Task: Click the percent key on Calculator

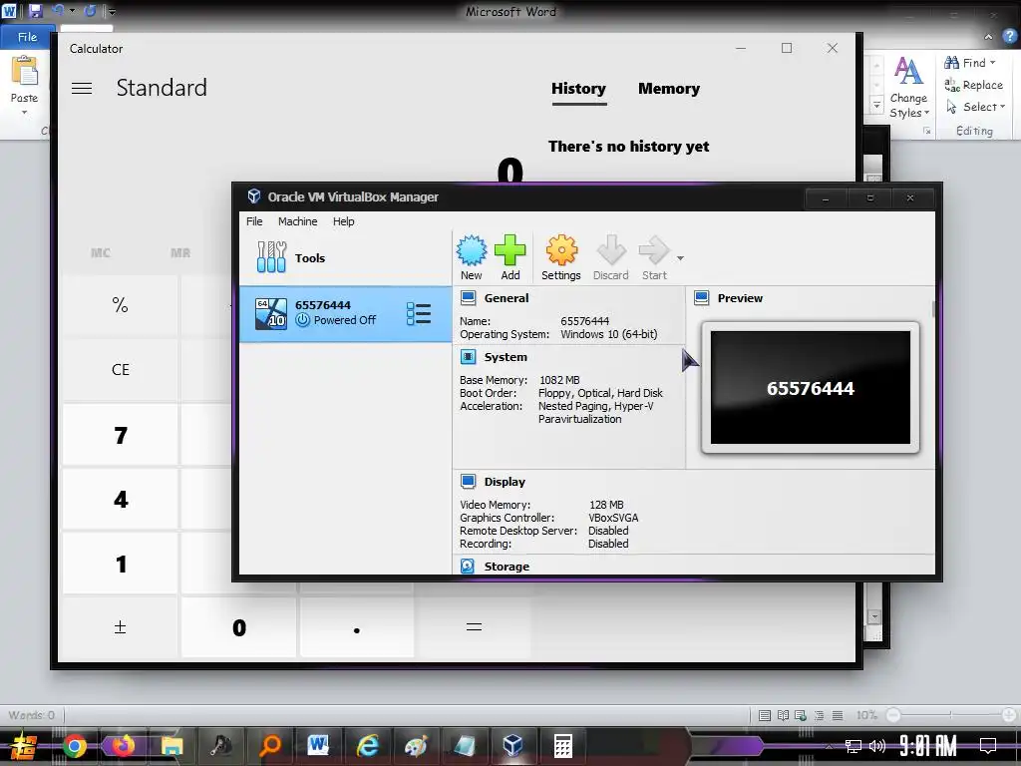Action: [x=121, y=305]
